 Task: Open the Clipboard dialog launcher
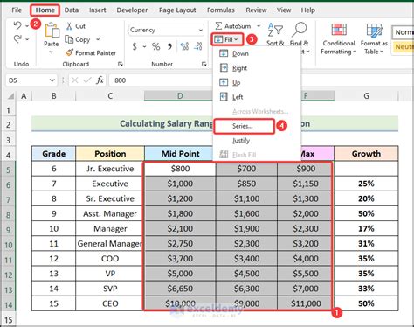[121, 64]
